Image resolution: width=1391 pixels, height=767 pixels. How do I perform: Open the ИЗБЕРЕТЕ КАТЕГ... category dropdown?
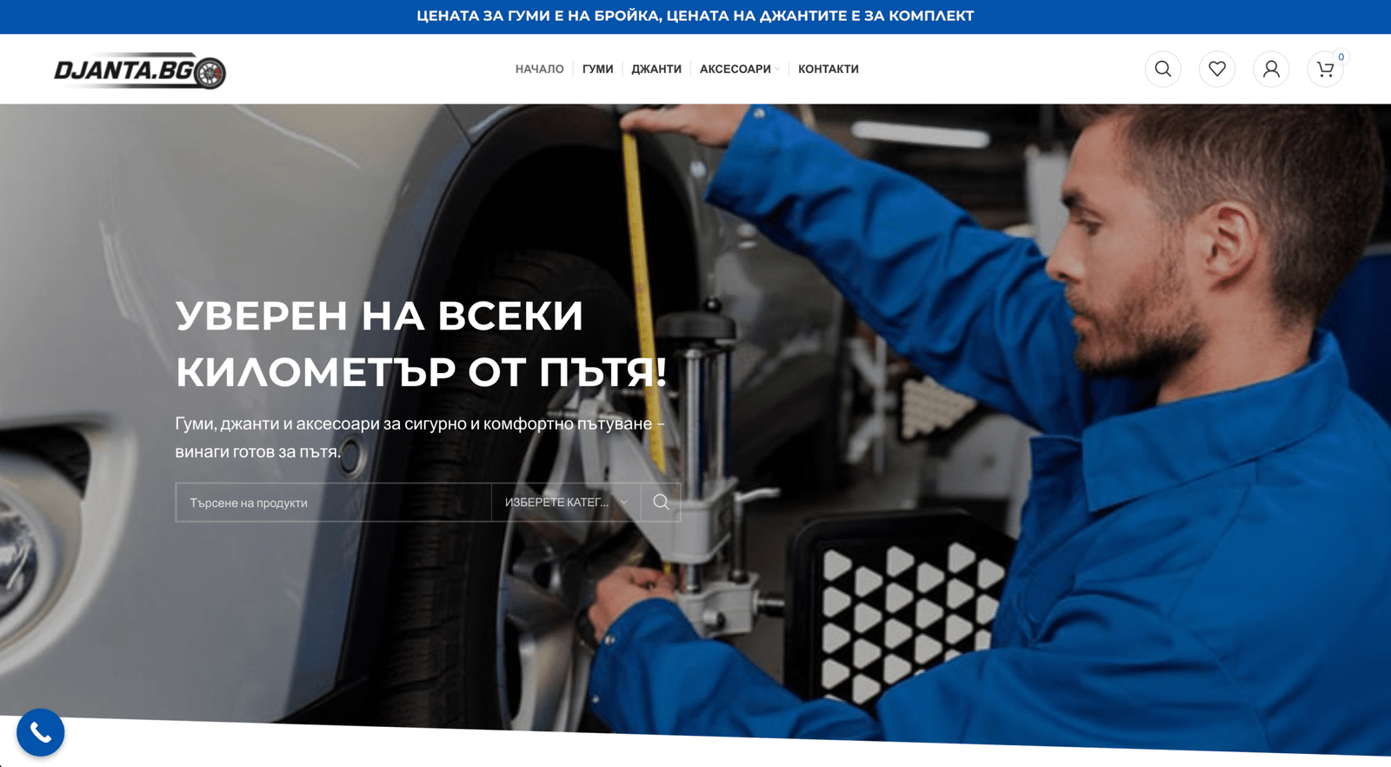click(566, 503)
